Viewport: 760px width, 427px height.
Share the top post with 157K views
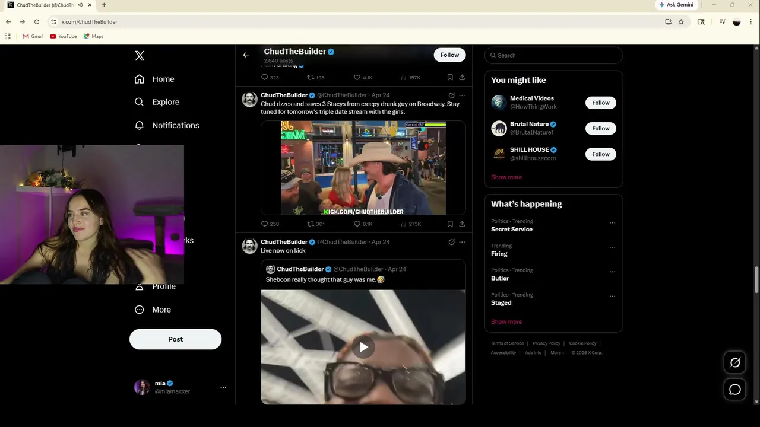coord(462,78)
